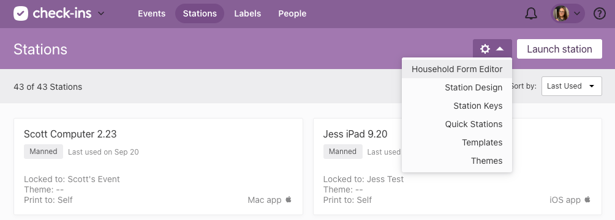Click Apple logo on Scott Computer card
Image resolution: width=615 pixels, height=220 pixels.
289,200
